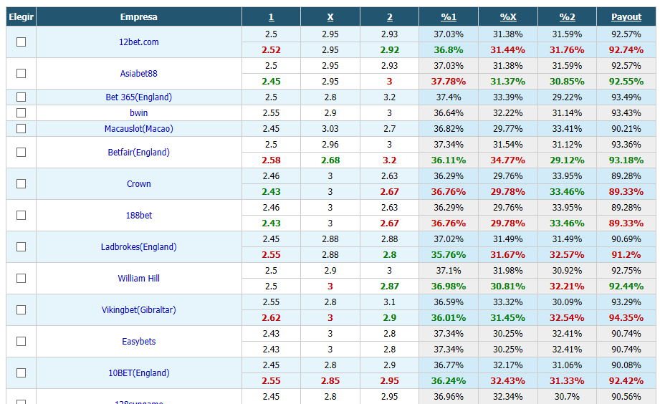This screenshot has height=404, width=660.
Task: Open the Betfair(England) link
Action: [139, 152]
